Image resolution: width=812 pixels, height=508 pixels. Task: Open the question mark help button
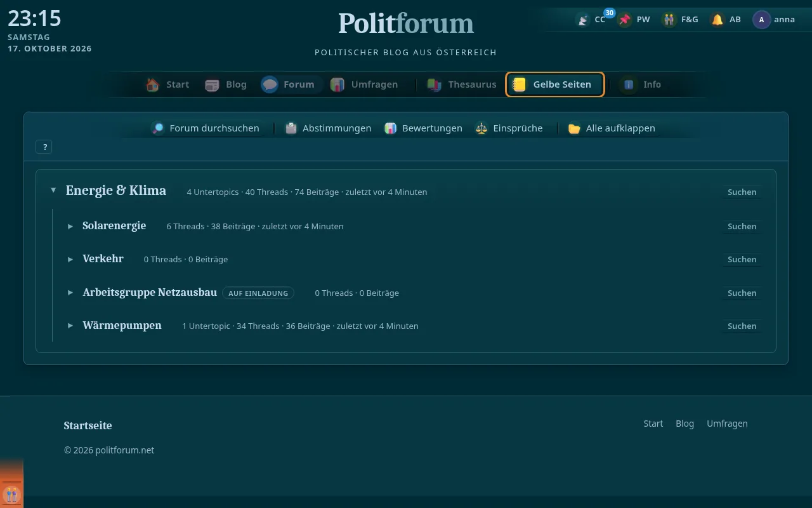click(44, 147)
